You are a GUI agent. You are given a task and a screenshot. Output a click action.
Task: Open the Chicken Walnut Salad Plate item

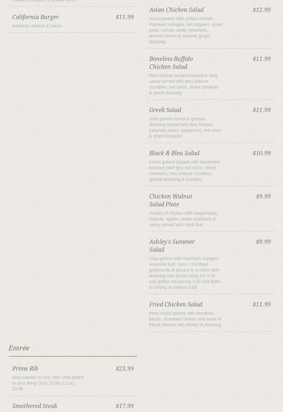pos(171,200)
